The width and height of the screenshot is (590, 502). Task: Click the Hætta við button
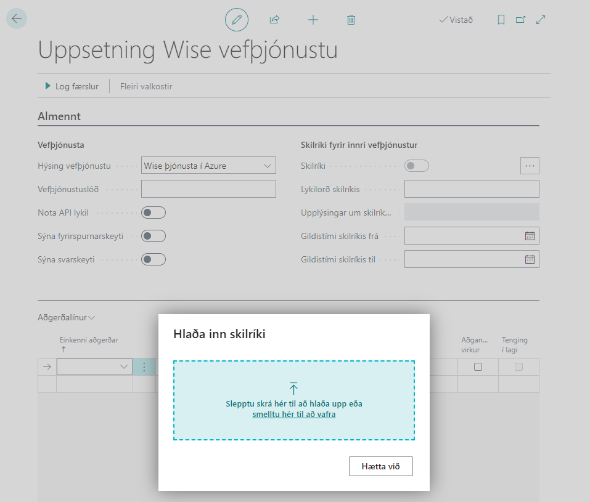tap(380, 466)
